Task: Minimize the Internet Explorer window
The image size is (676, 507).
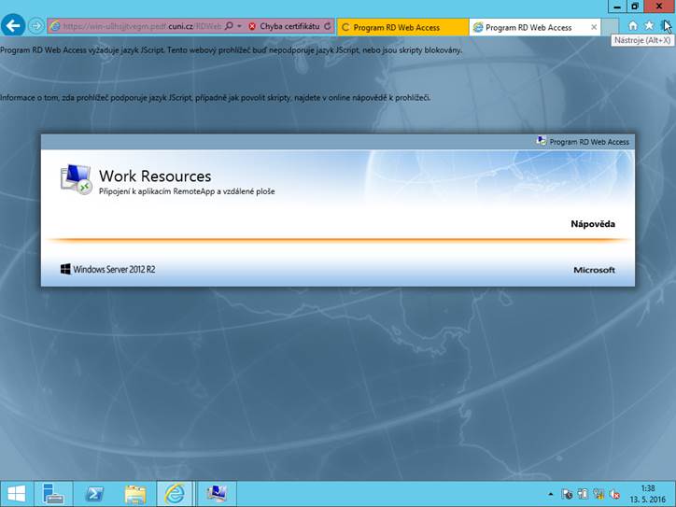Action: 617,7
